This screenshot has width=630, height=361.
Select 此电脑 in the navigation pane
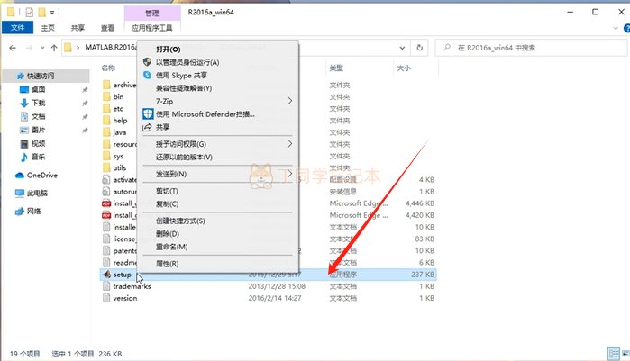coord(37,194)
